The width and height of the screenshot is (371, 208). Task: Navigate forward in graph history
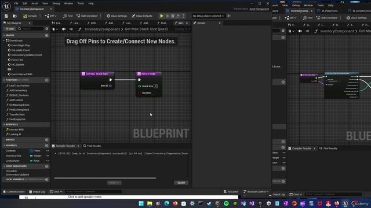click(x=71, y=29)
